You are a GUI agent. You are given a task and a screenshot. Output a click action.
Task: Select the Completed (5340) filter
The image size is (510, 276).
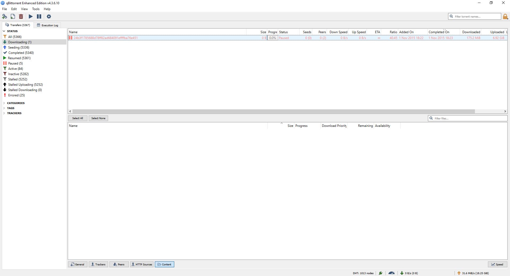pos(34,53)
